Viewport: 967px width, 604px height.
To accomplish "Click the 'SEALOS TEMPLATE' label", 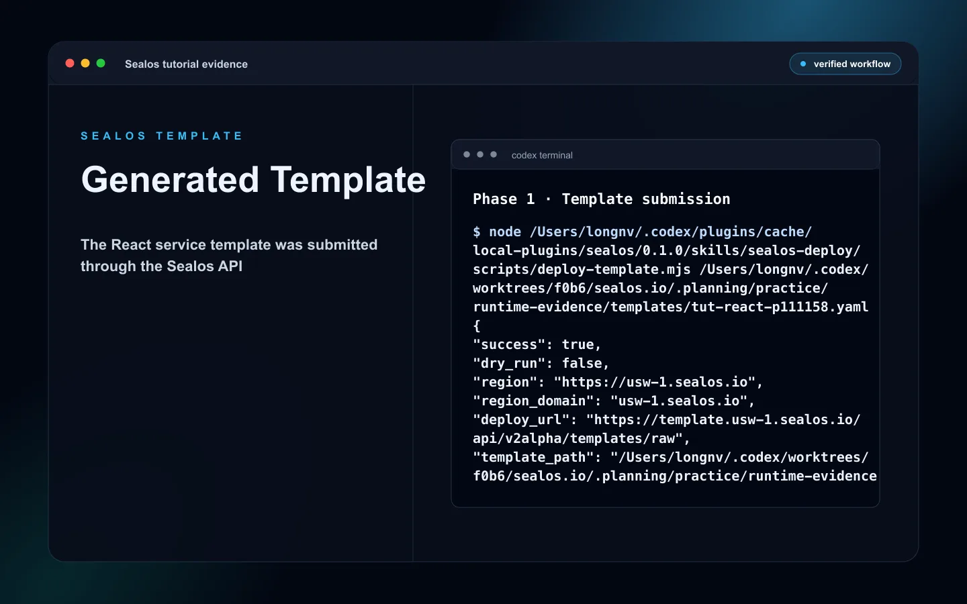I will (x=162, y=136).
